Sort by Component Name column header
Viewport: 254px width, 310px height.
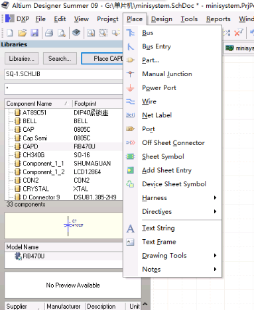point(38,103)
